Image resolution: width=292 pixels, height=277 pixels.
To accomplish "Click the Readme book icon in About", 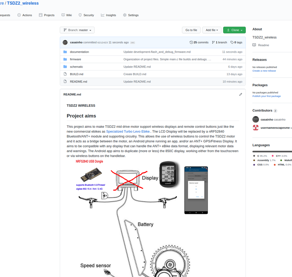I will click(x=254, y=45).
